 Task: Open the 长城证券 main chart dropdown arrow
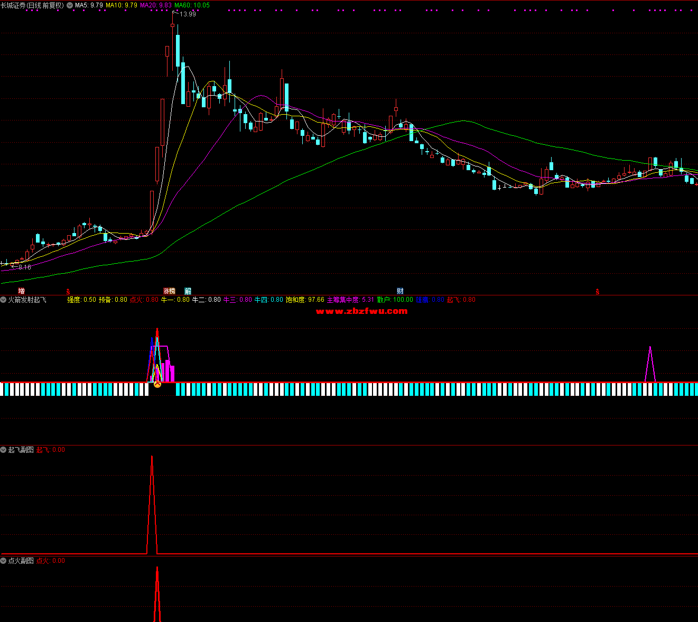point(70,5)
